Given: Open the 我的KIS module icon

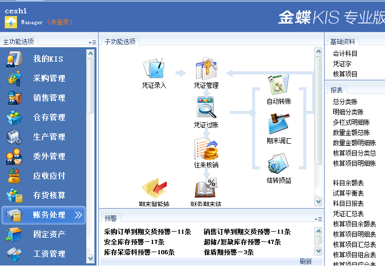Looking at the screenshot, I should (14, 59).
